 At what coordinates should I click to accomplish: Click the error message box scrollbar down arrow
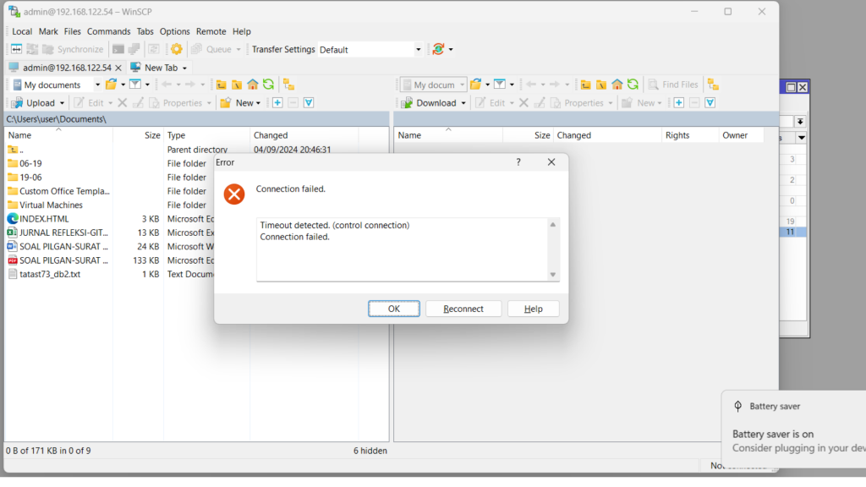click(553, 275)
